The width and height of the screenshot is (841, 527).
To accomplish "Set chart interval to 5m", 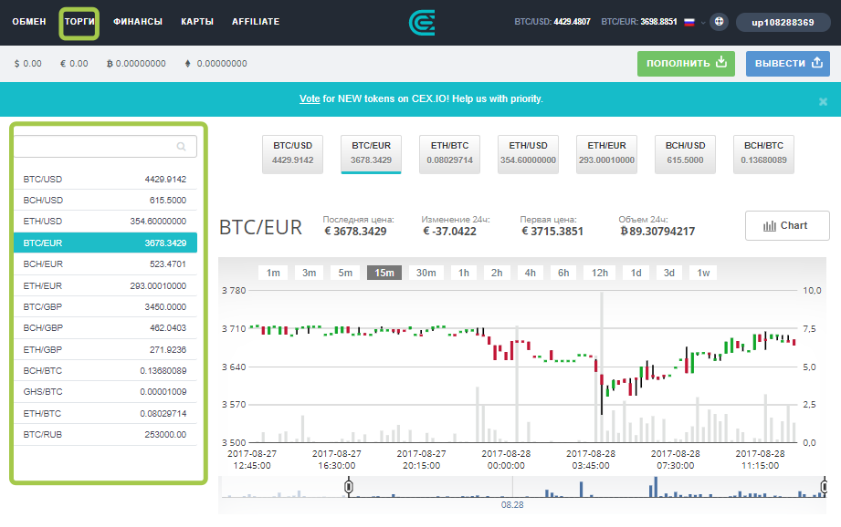I will click(x=345, y=273).
